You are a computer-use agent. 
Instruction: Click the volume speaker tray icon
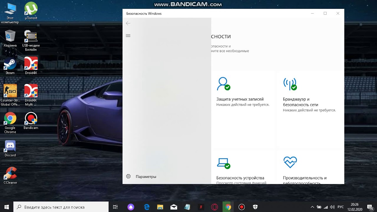click(333, 207)
